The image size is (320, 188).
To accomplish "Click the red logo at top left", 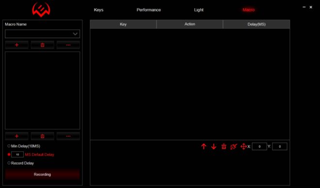I will (x=41, y=10).
